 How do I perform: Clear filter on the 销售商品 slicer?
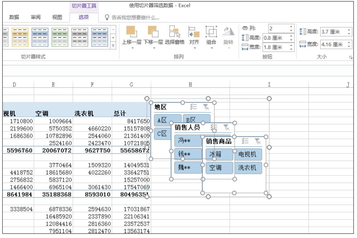[257, 141]
